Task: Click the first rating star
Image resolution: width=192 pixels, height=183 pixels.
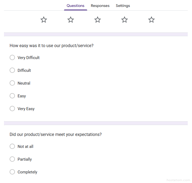Action: [44, 20]
